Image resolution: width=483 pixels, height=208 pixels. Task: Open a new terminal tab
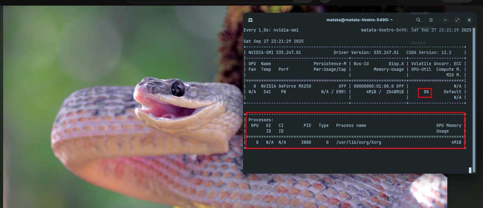point(250,20)
